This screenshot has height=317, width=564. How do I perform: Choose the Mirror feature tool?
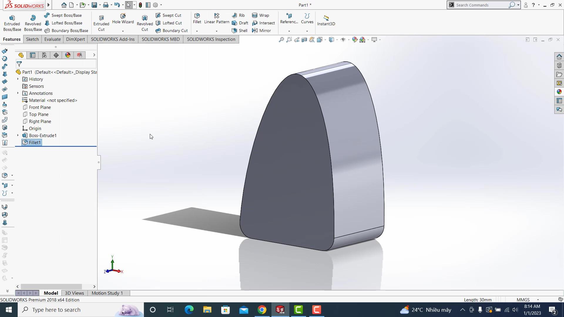(x=261, y=31)
